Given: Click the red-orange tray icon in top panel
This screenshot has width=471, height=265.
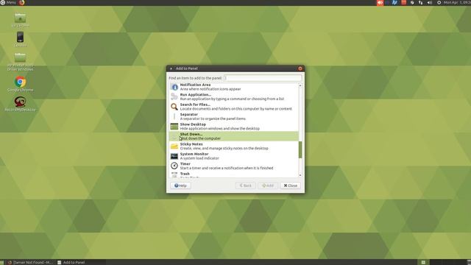Looking at the screenshot, I should tap(380, 3).
